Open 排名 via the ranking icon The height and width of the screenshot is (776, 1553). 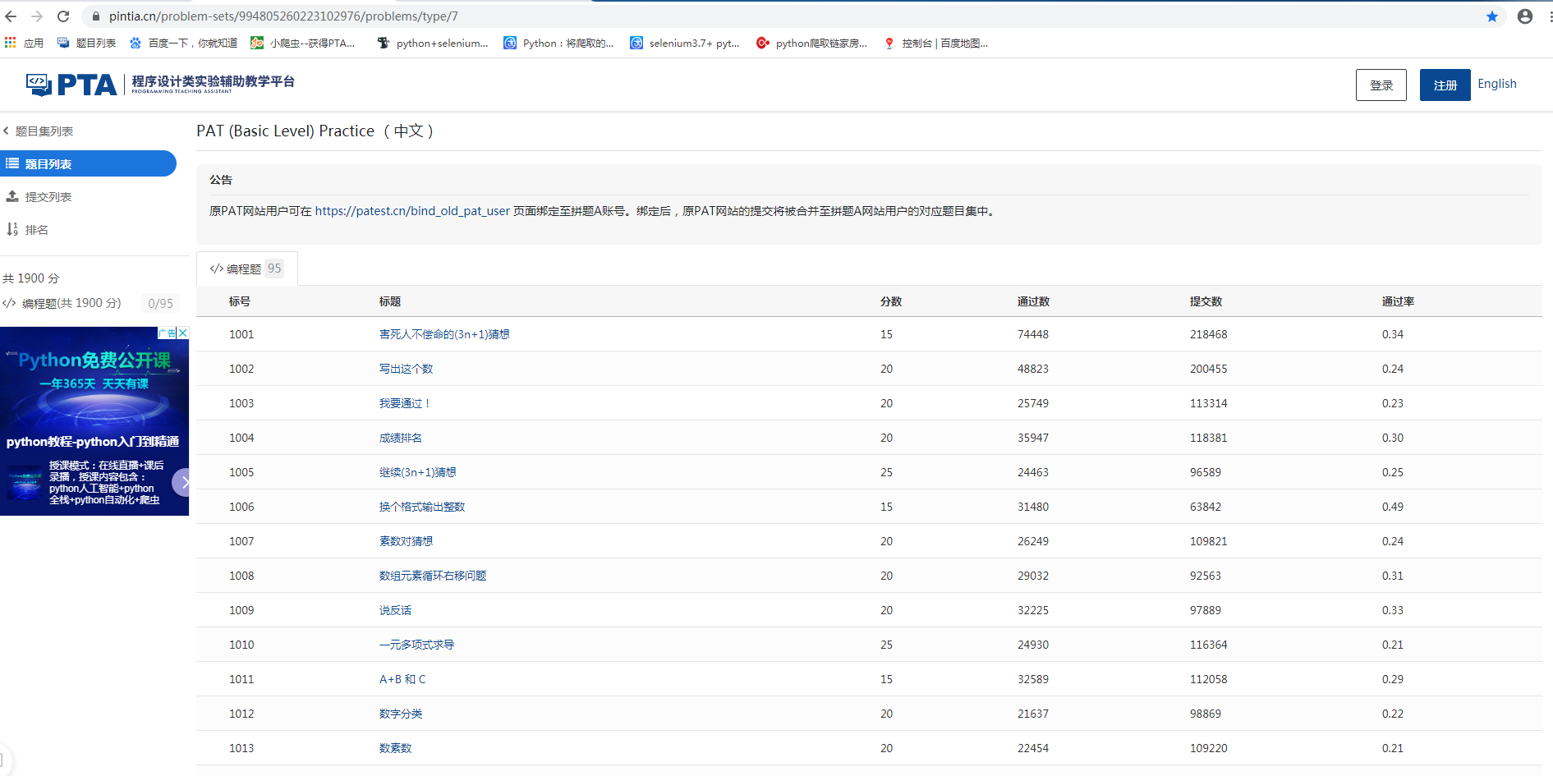(x=12, y=229)
